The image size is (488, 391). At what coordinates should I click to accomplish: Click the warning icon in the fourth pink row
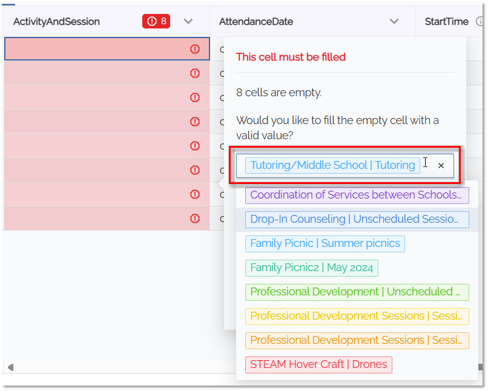pos(194,122)
